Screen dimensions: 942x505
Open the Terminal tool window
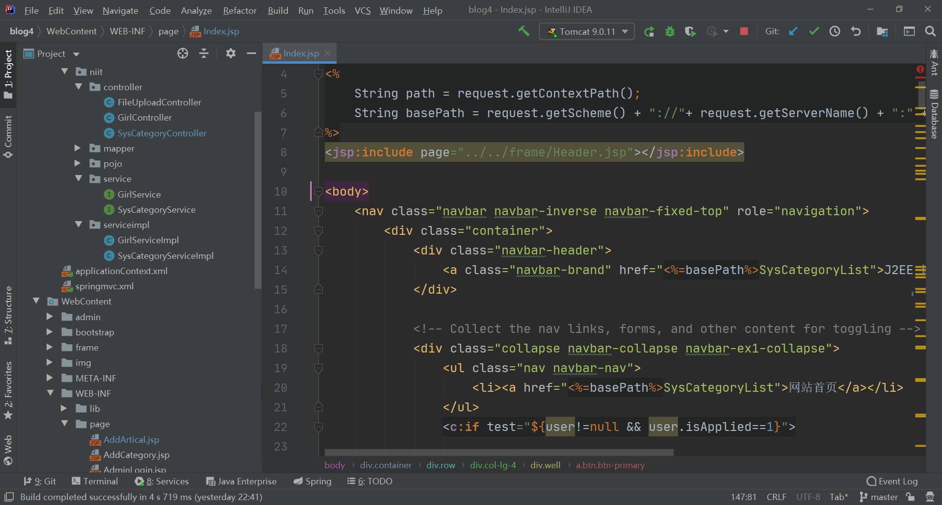[x=95, y=481]
